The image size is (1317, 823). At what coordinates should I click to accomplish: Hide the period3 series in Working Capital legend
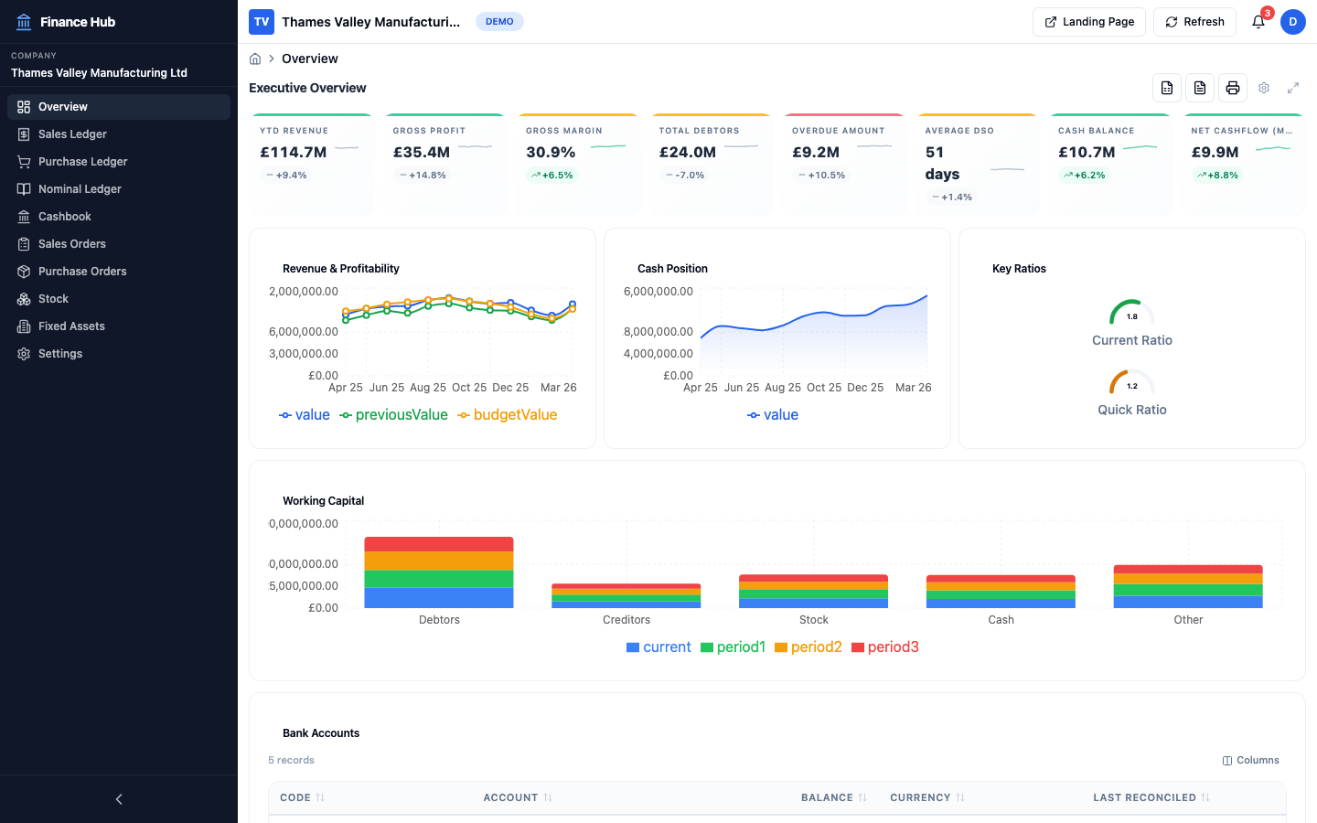(884, 647)
